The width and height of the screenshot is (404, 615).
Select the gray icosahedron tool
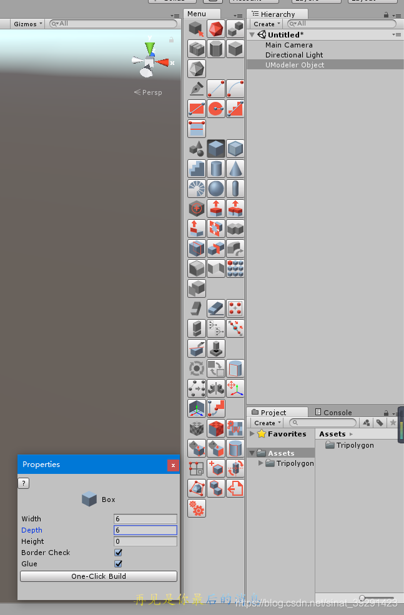tap(197, 69)
